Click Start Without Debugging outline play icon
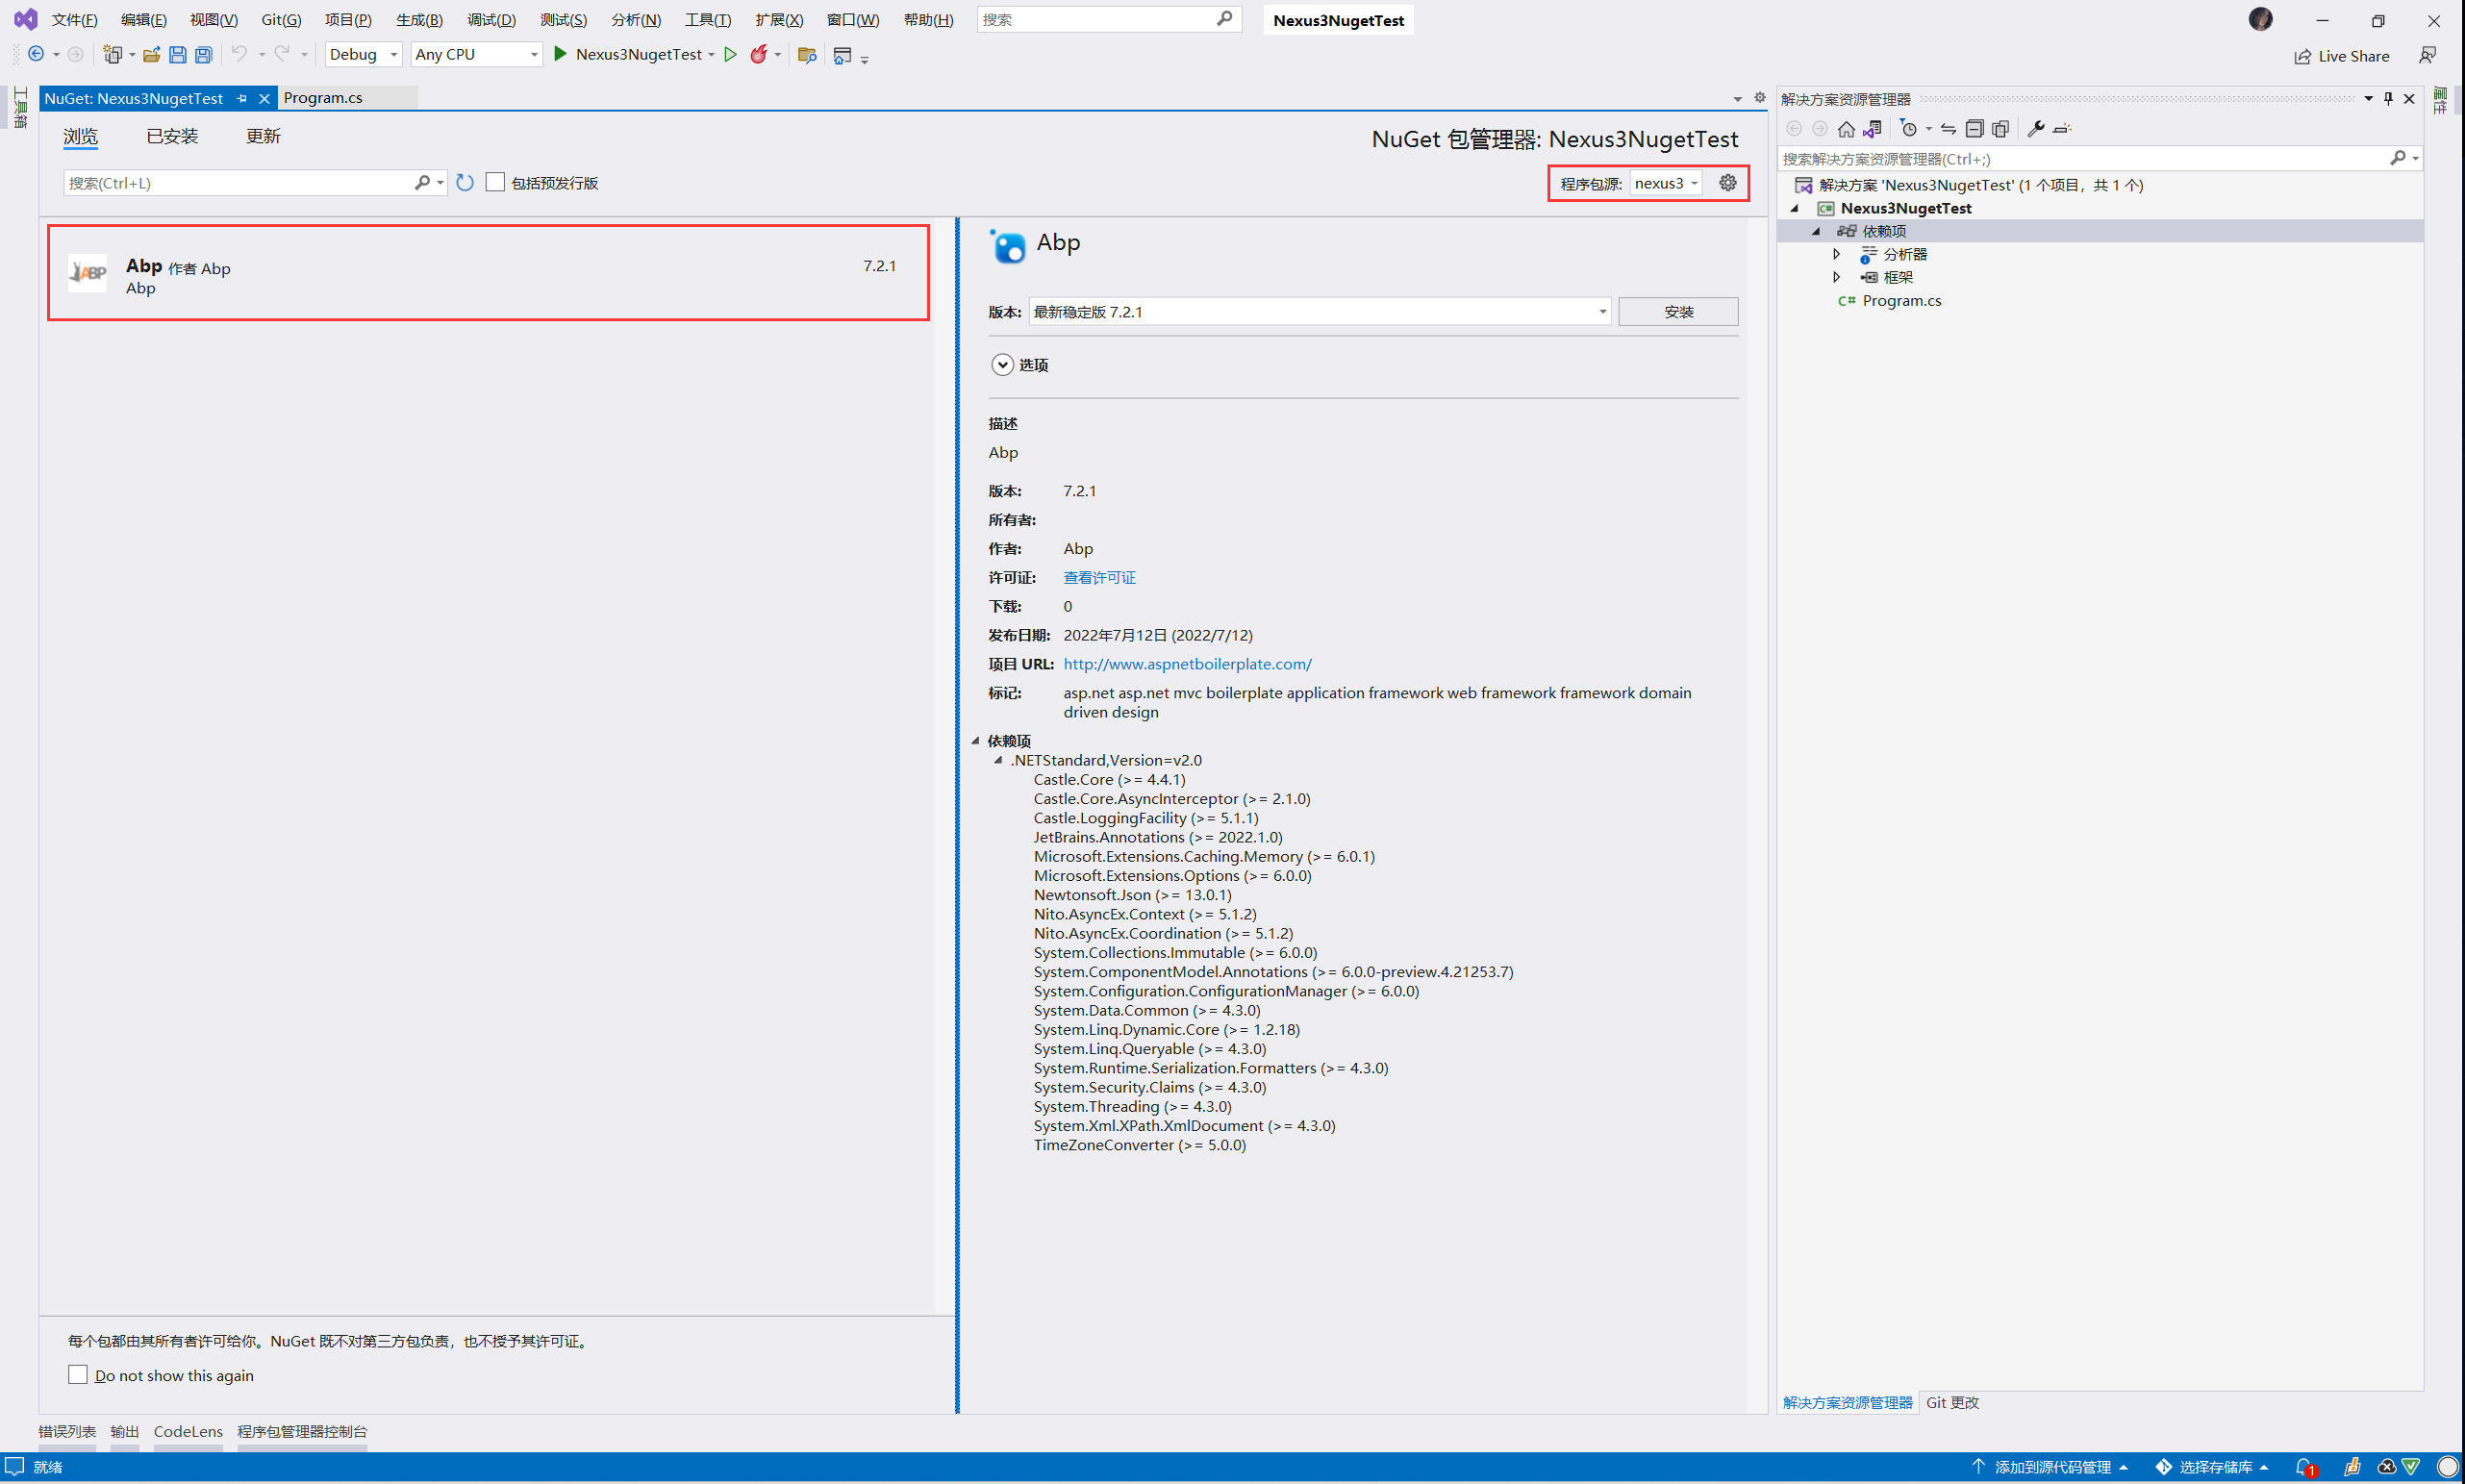Image resolution: width=2465 pixels, height=1484 pixels. (x=730, y=54)
